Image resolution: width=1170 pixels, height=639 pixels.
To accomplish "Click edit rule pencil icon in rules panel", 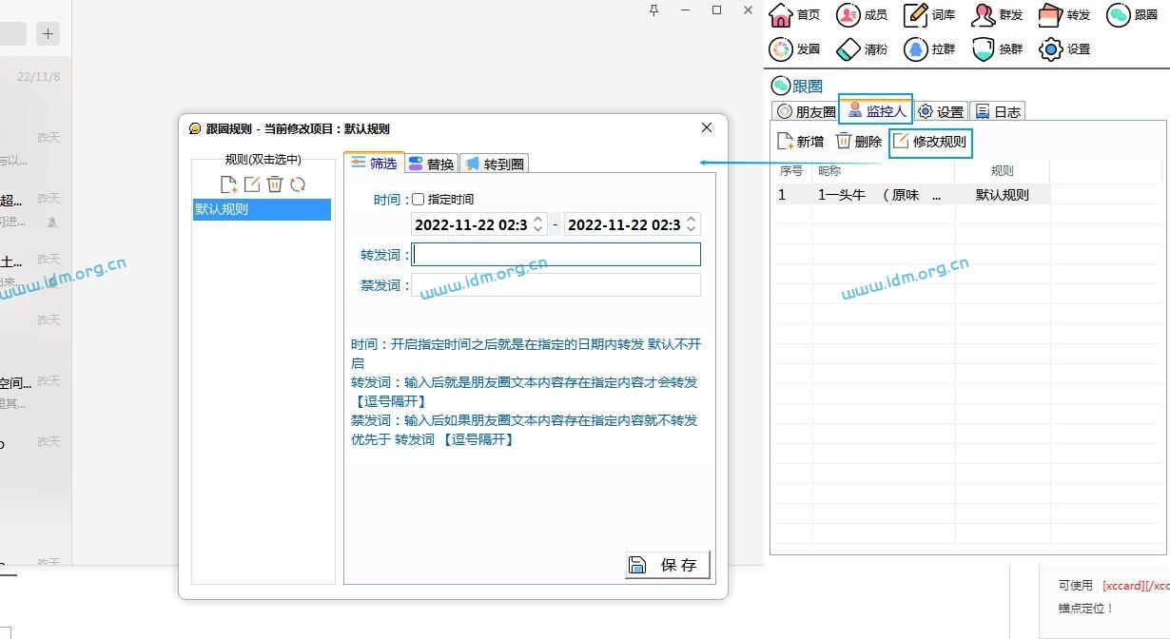I will pyautogui.click(x=252, y=184).
